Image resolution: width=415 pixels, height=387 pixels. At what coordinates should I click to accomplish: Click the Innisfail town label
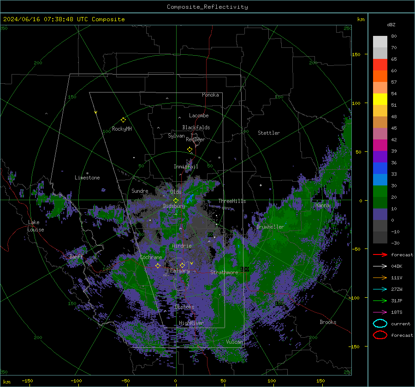(x=186, y=167)
